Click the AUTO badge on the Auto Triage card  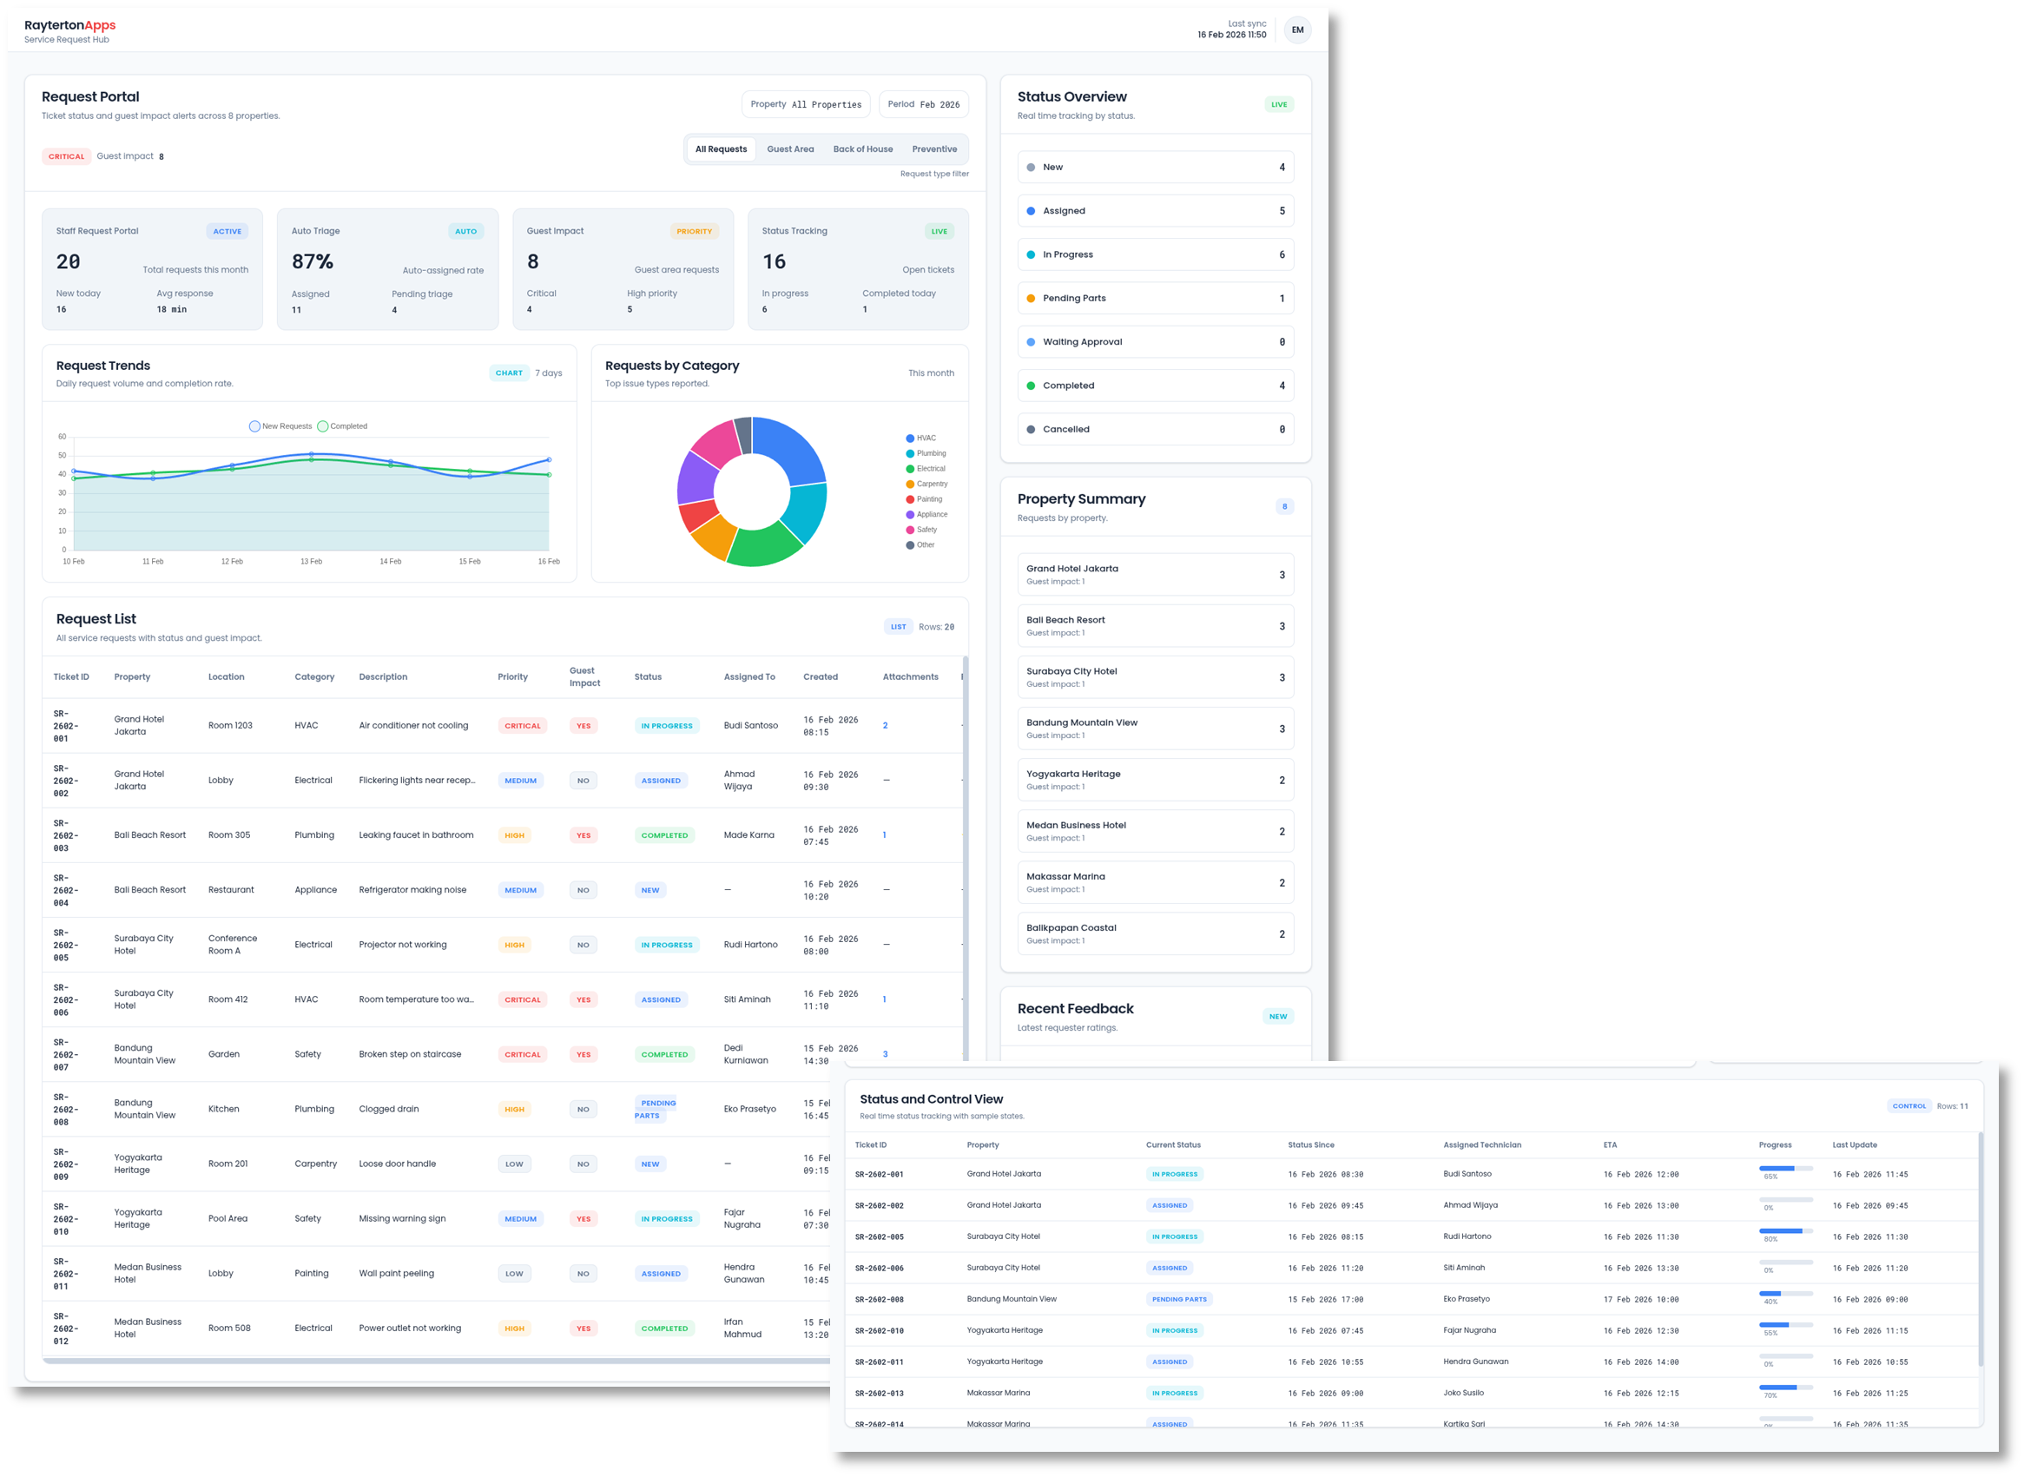coord(465,230)
